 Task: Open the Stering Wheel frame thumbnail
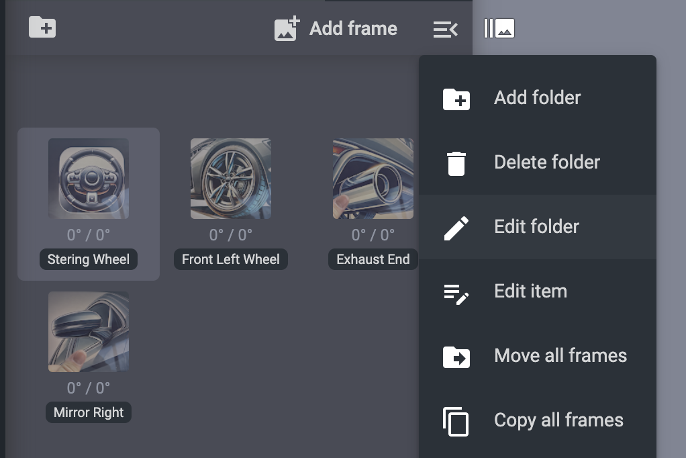click(x=89, y=179)
